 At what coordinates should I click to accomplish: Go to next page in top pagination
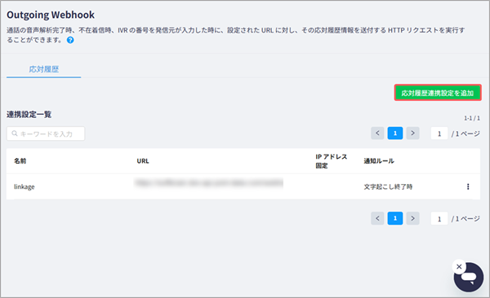click(412, 133)
